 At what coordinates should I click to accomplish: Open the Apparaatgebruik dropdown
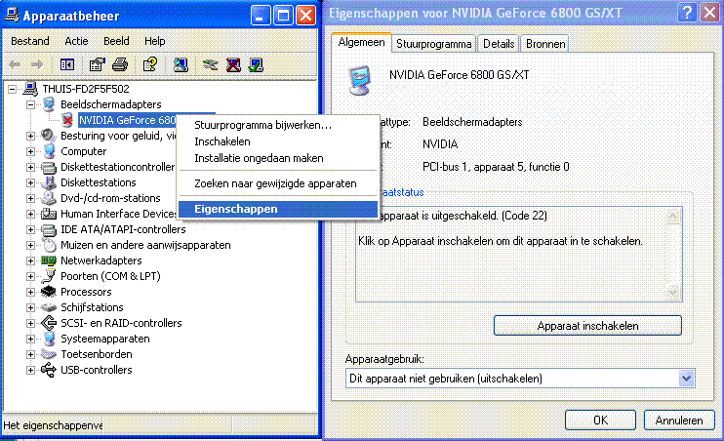point(686,378)
